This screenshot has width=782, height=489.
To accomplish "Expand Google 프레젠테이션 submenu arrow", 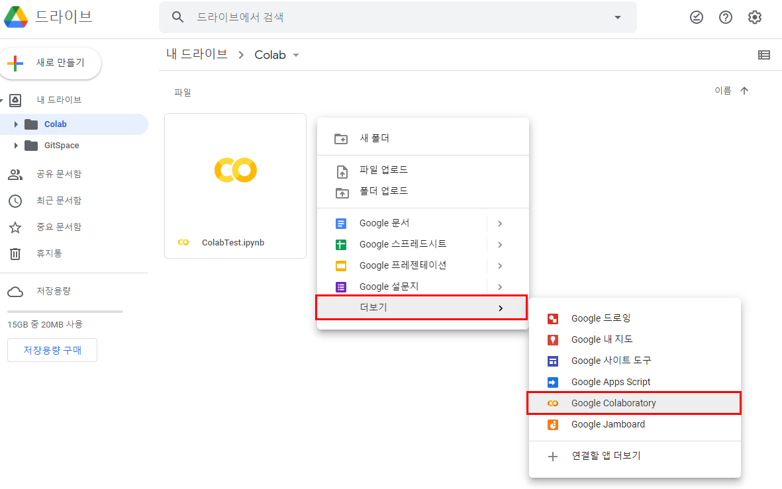I will tap(500, 266).
